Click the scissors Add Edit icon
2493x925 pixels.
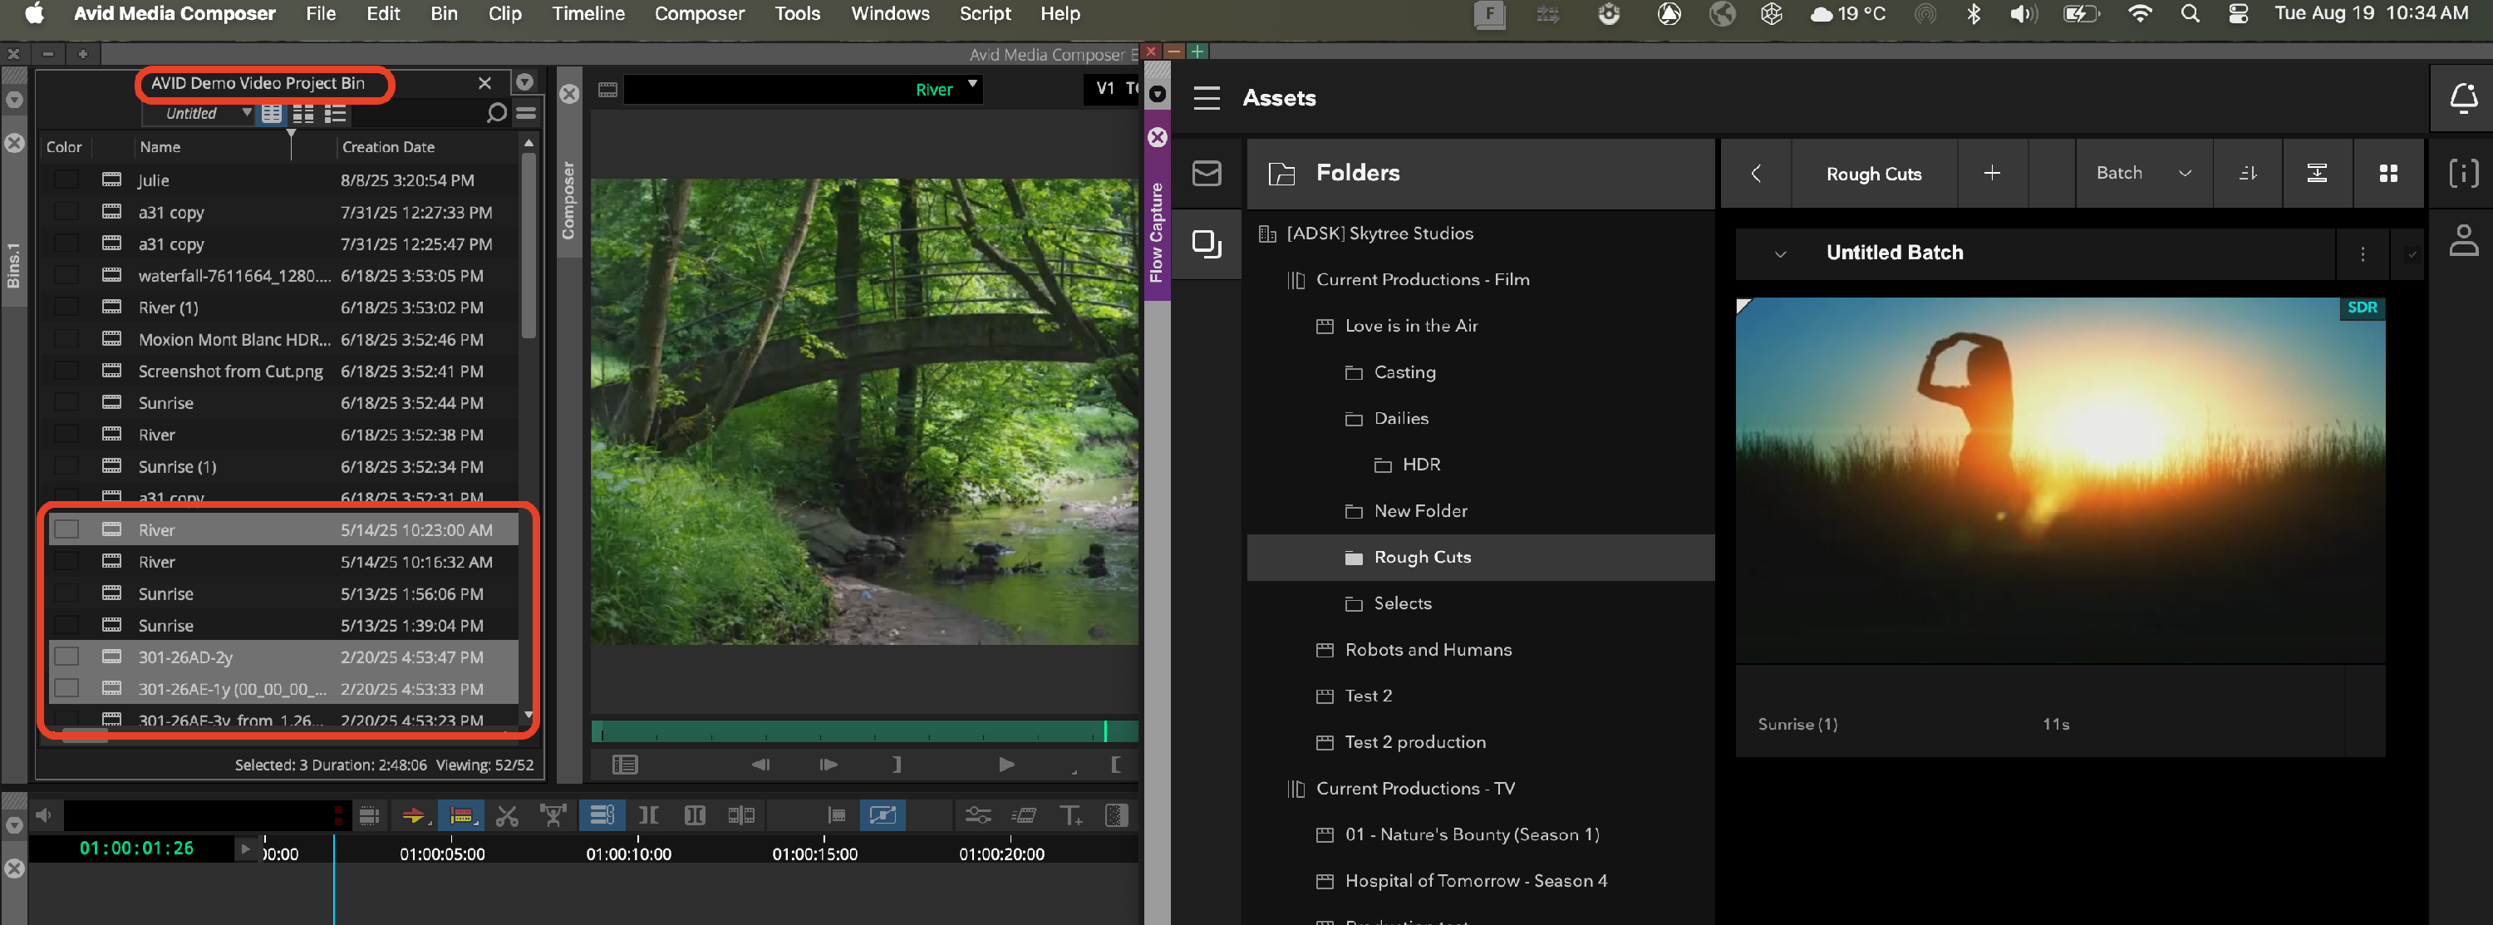tap(507, 815)
